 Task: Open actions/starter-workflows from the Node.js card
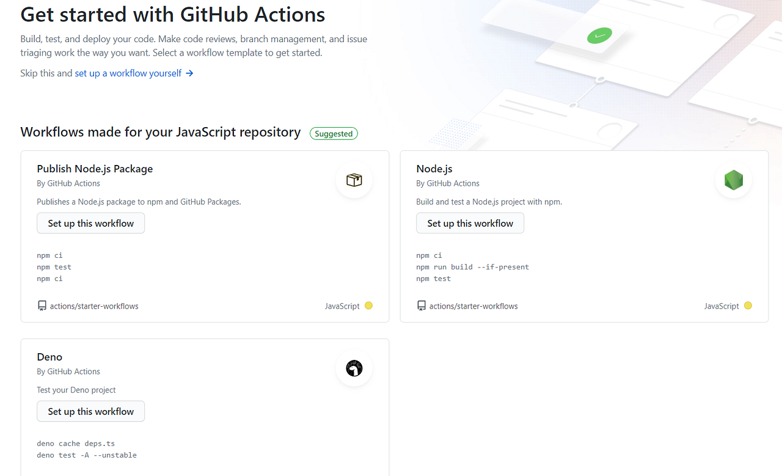[x=473, y=306]
